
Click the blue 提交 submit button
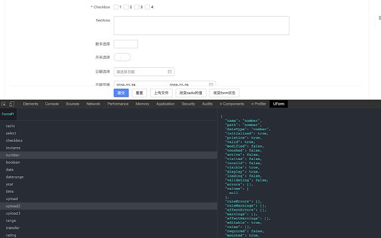point(121,93)
